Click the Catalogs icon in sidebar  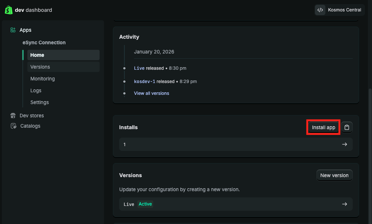[13, 126]
